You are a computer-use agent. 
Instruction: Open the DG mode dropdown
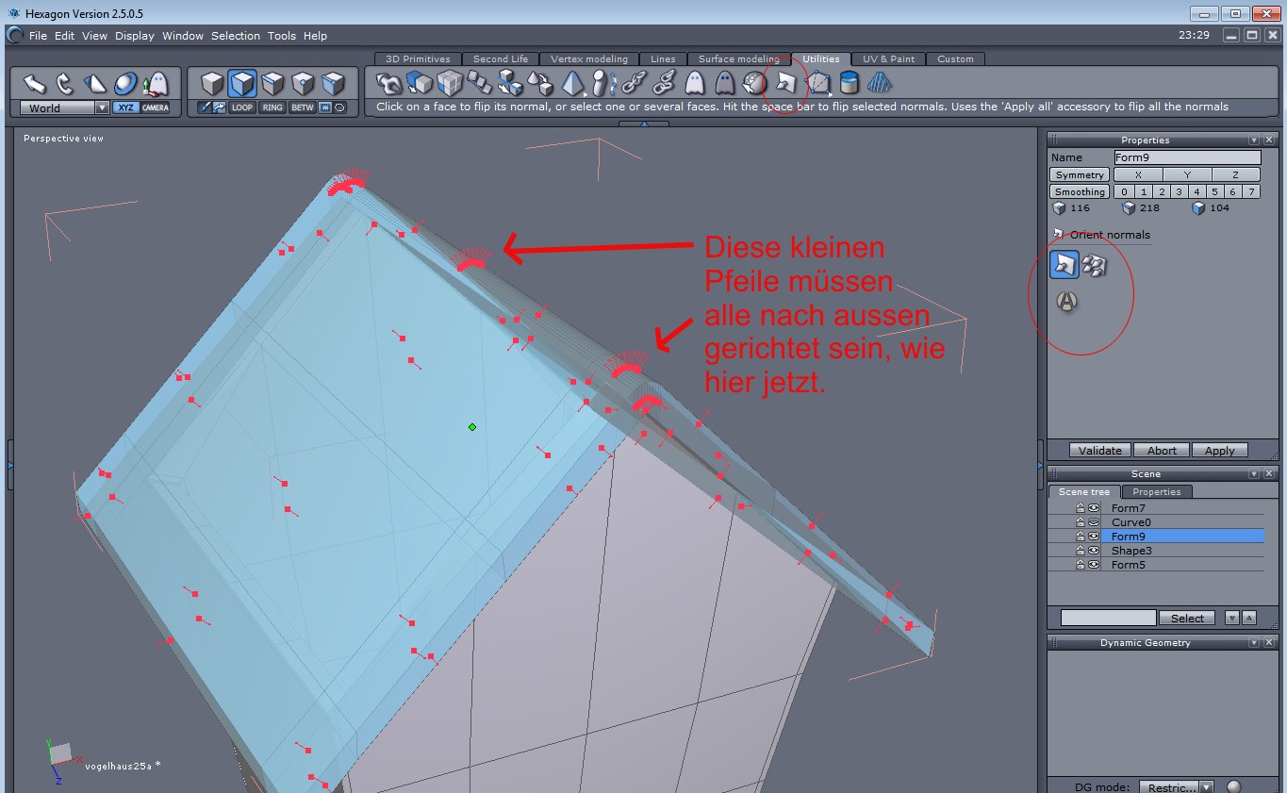(x=1178, y=787)
